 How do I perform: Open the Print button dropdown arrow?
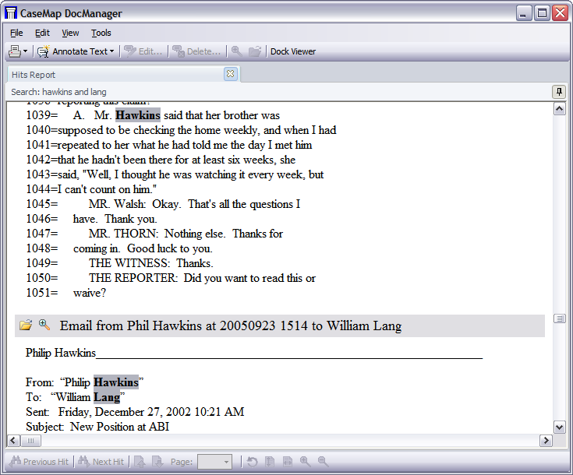tap(25, 51)
